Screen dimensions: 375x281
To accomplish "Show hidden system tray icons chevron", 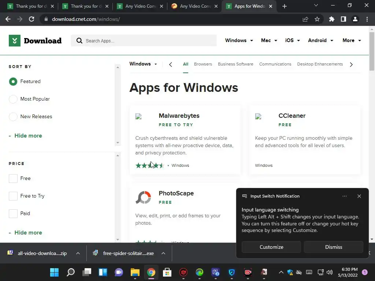I will click(x=281, y=272).
